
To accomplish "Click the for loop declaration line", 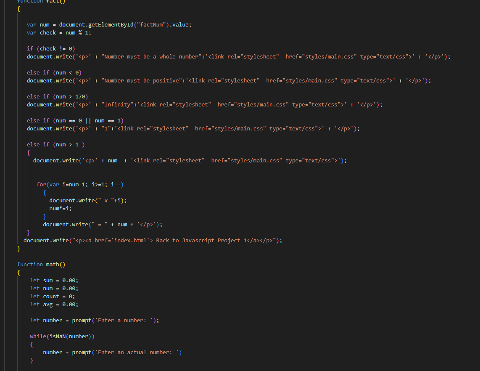I will click(80, 185).
